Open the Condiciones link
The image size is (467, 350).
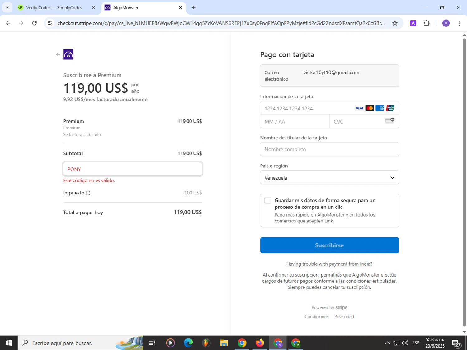click(x=317, y=316)
